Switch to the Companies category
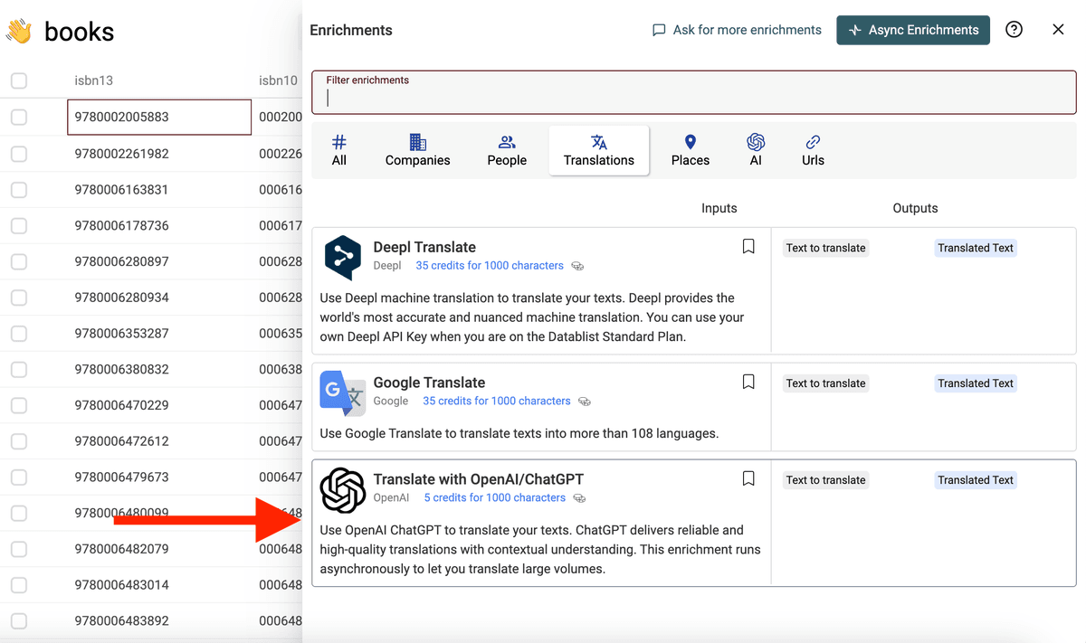1086x643 pixels. coord(417,150)
